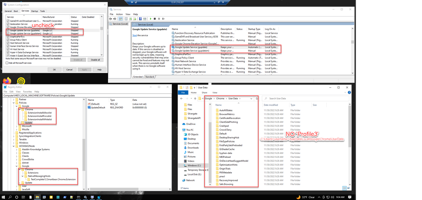Check Hide all Microsoft services
Viewport: 422px width, 200px height.
click(7, 62)
